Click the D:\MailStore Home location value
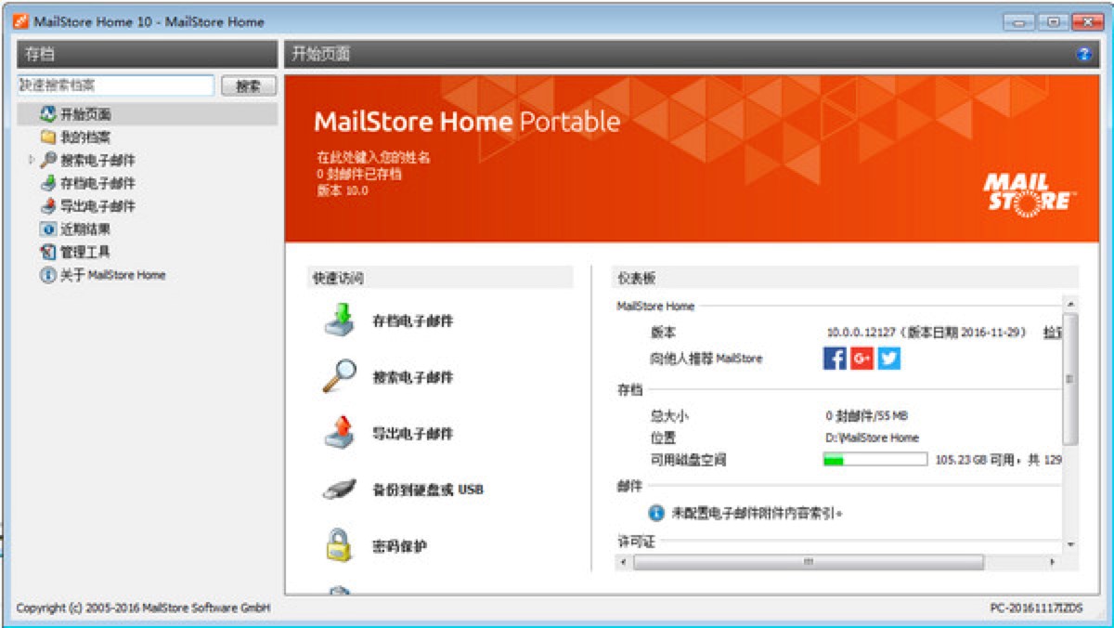Viewport: 1114px width, 628px height. pyautogui.click(x=872, y=438)
